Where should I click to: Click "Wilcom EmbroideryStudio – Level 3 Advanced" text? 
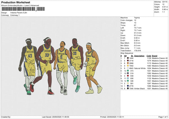[x=20, y=6]
